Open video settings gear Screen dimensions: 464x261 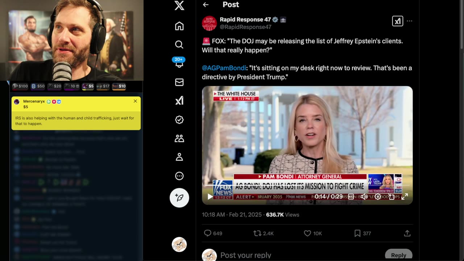(378, 196)
